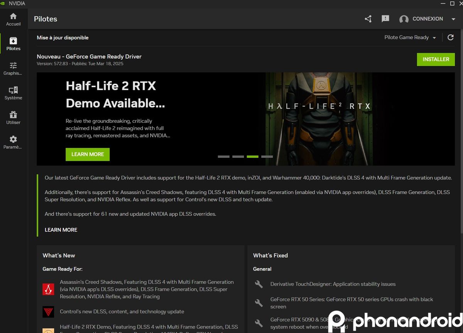Image resolution: width=463 pixels, height=333 pixels.
Task: Select the second banner carousel indicator
Action: [x=238, y=157]
